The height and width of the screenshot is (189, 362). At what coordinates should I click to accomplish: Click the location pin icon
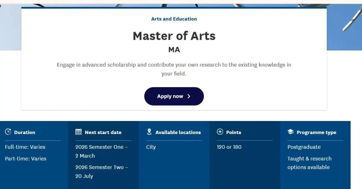coord(149,132)
